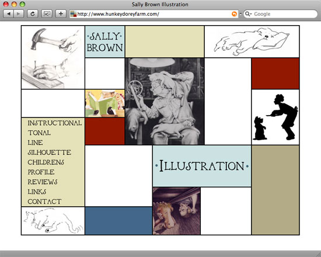
Task: Go to the Profile page
Action: click(41, 172)
